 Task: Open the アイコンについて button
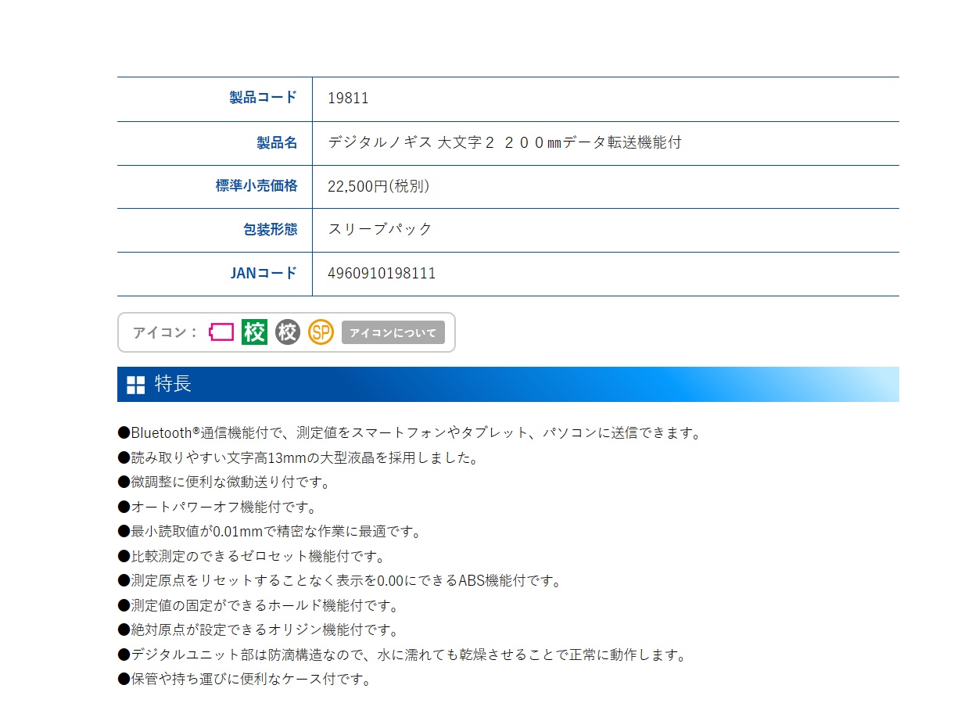coord(393,332)
